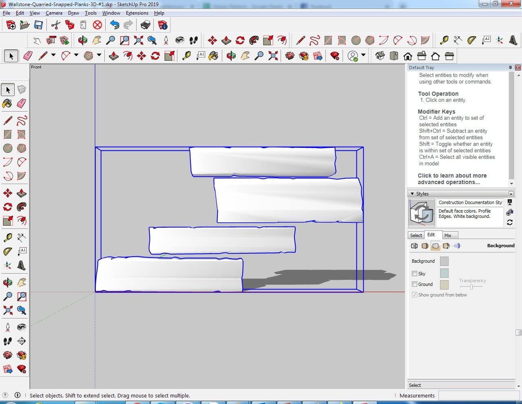Click the Background color swatch

pyautogui.click(x=444, y=261)
